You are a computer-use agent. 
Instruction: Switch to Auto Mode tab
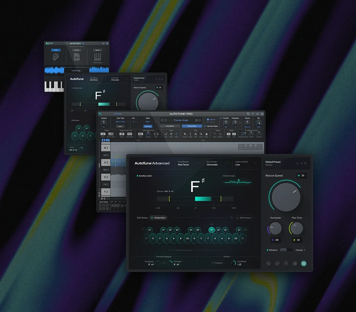[x=170, y=126]
